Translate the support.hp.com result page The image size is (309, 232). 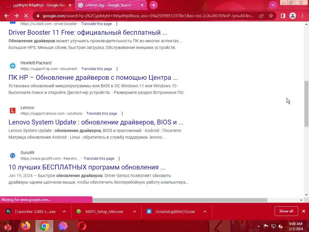click(x=97, y=69)
